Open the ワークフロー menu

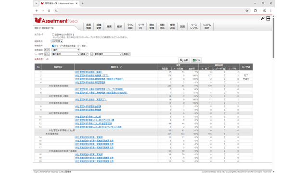[x=141, y=26]
